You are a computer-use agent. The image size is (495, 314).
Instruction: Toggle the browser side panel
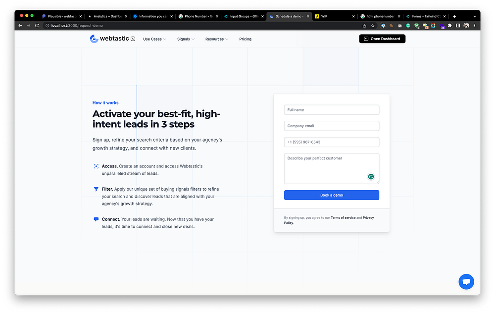(458, 26)
